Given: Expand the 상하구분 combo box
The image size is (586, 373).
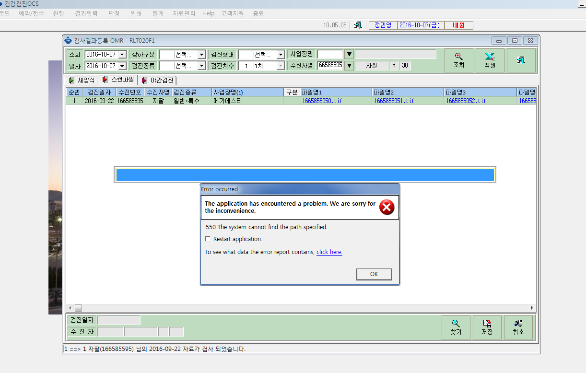Looking at the screenshot, I should [201, 55].
